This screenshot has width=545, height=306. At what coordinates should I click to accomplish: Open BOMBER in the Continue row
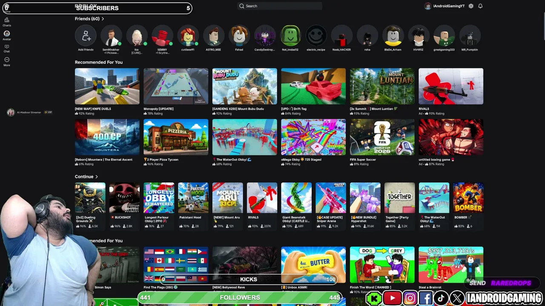tap(468, 198)
